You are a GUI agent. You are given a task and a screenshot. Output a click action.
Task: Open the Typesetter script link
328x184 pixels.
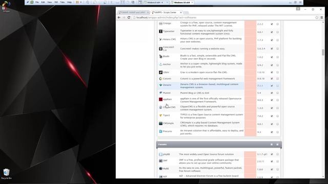169,31
